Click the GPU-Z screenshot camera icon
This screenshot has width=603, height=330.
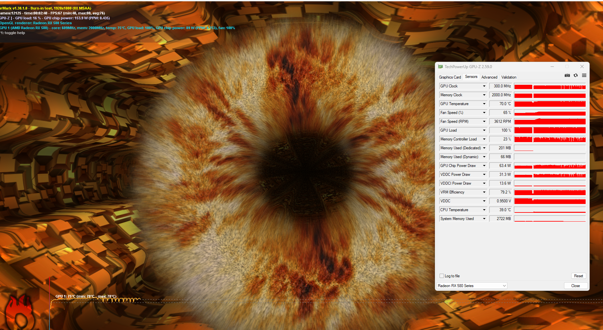click(567, 75)
